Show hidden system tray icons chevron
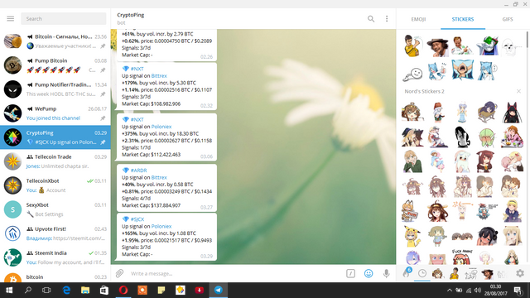The image size is (530, 298). coord(449,291)
